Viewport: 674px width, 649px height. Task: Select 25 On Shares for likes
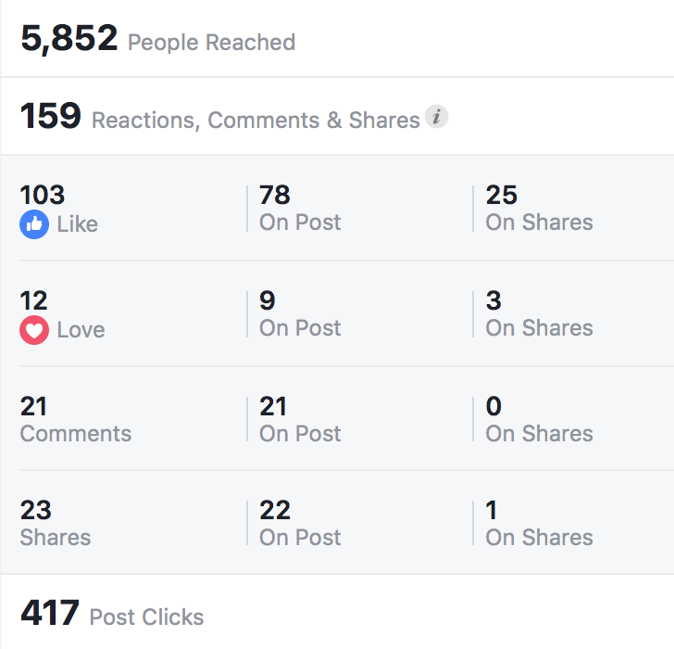539,209
